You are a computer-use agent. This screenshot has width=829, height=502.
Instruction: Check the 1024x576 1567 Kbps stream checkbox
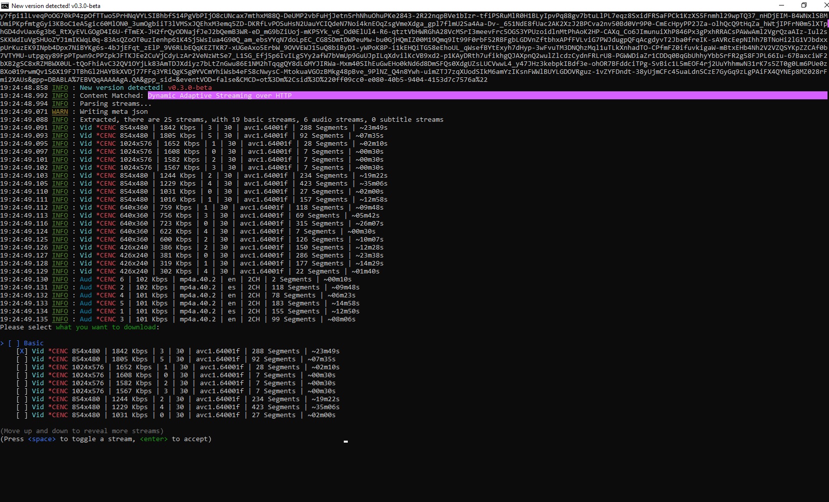22,391
